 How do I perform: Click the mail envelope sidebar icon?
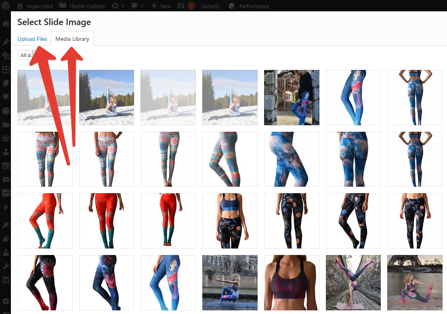pyautogui.click(x=6, y=179)
